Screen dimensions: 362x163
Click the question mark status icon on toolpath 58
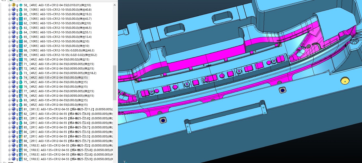tap(14, 5)
